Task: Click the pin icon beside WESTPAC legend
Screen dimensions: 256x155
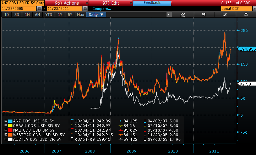Action: pos(6,134)
